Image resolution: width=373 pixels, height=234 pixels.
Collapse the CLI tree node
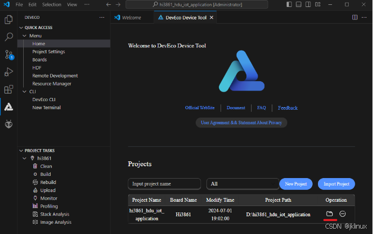(24, 91)
